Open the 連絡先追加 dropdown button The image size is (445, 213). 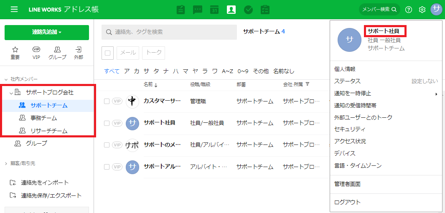47,33
